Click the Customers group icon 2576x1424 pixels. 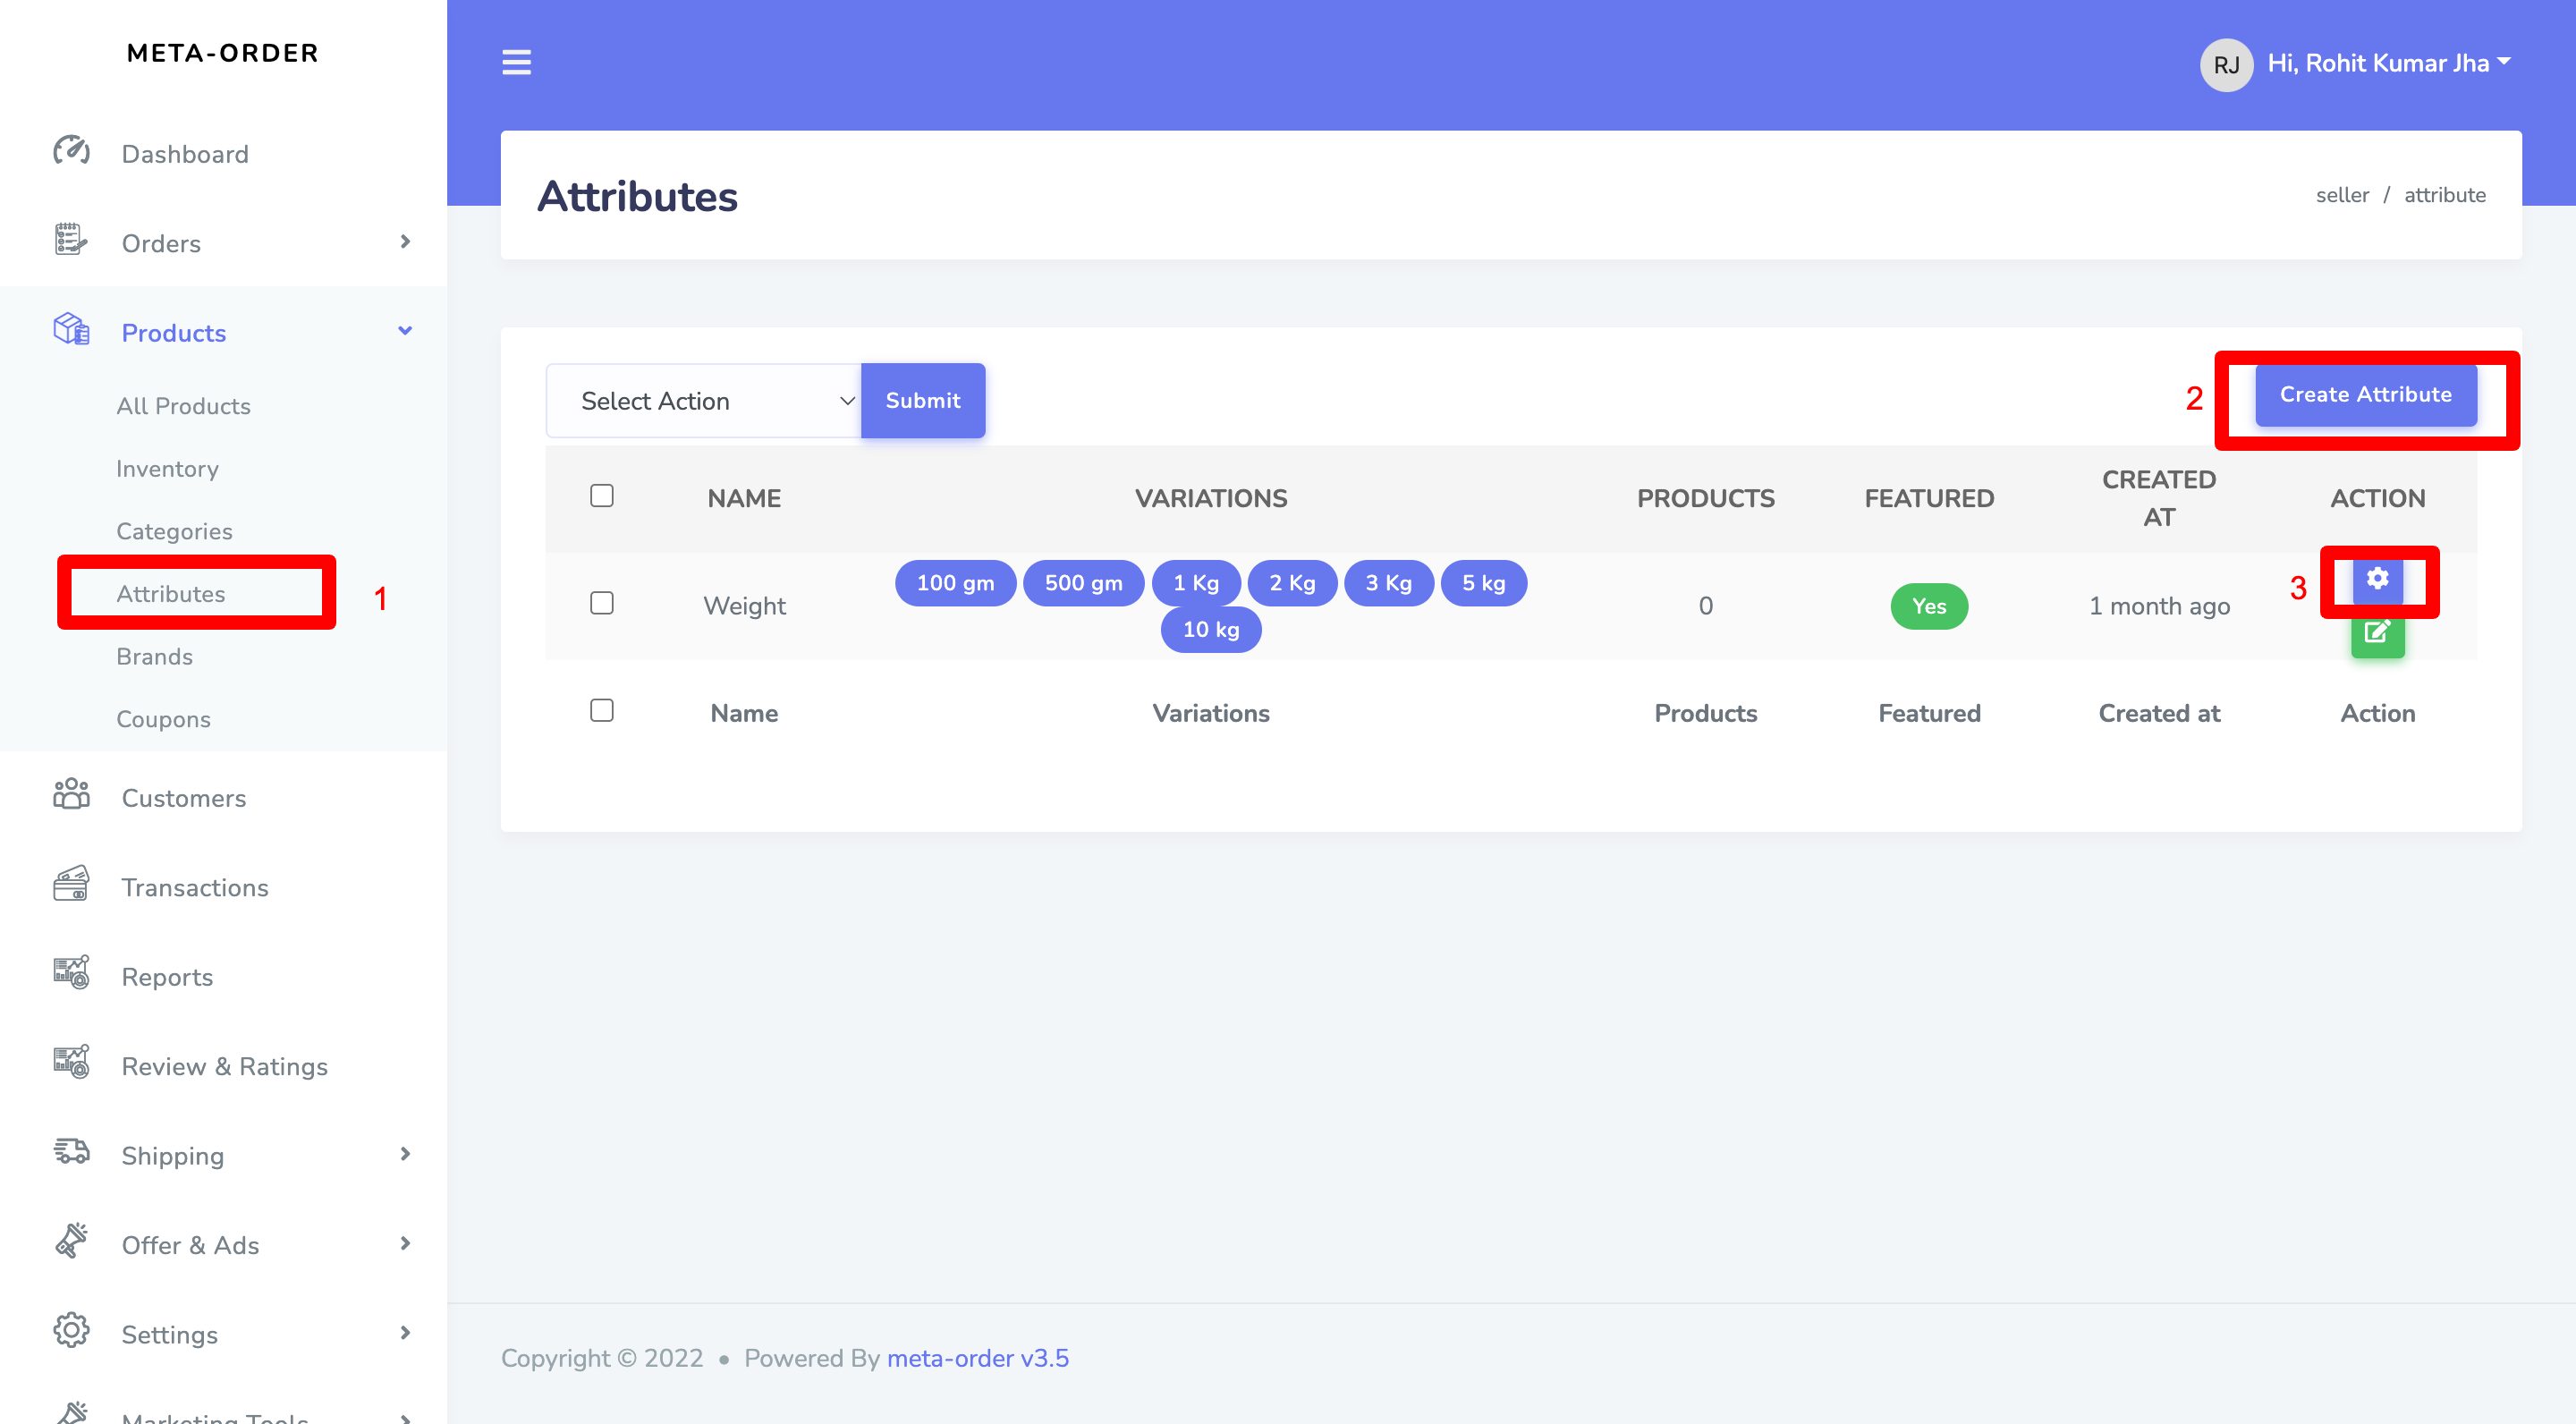coord(71,796)
